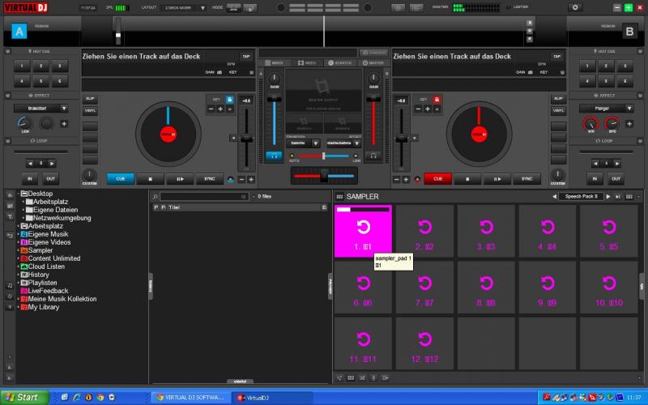Trigger sampler pad 5
The height and width of the screenshot is (405, 648).
608,231
